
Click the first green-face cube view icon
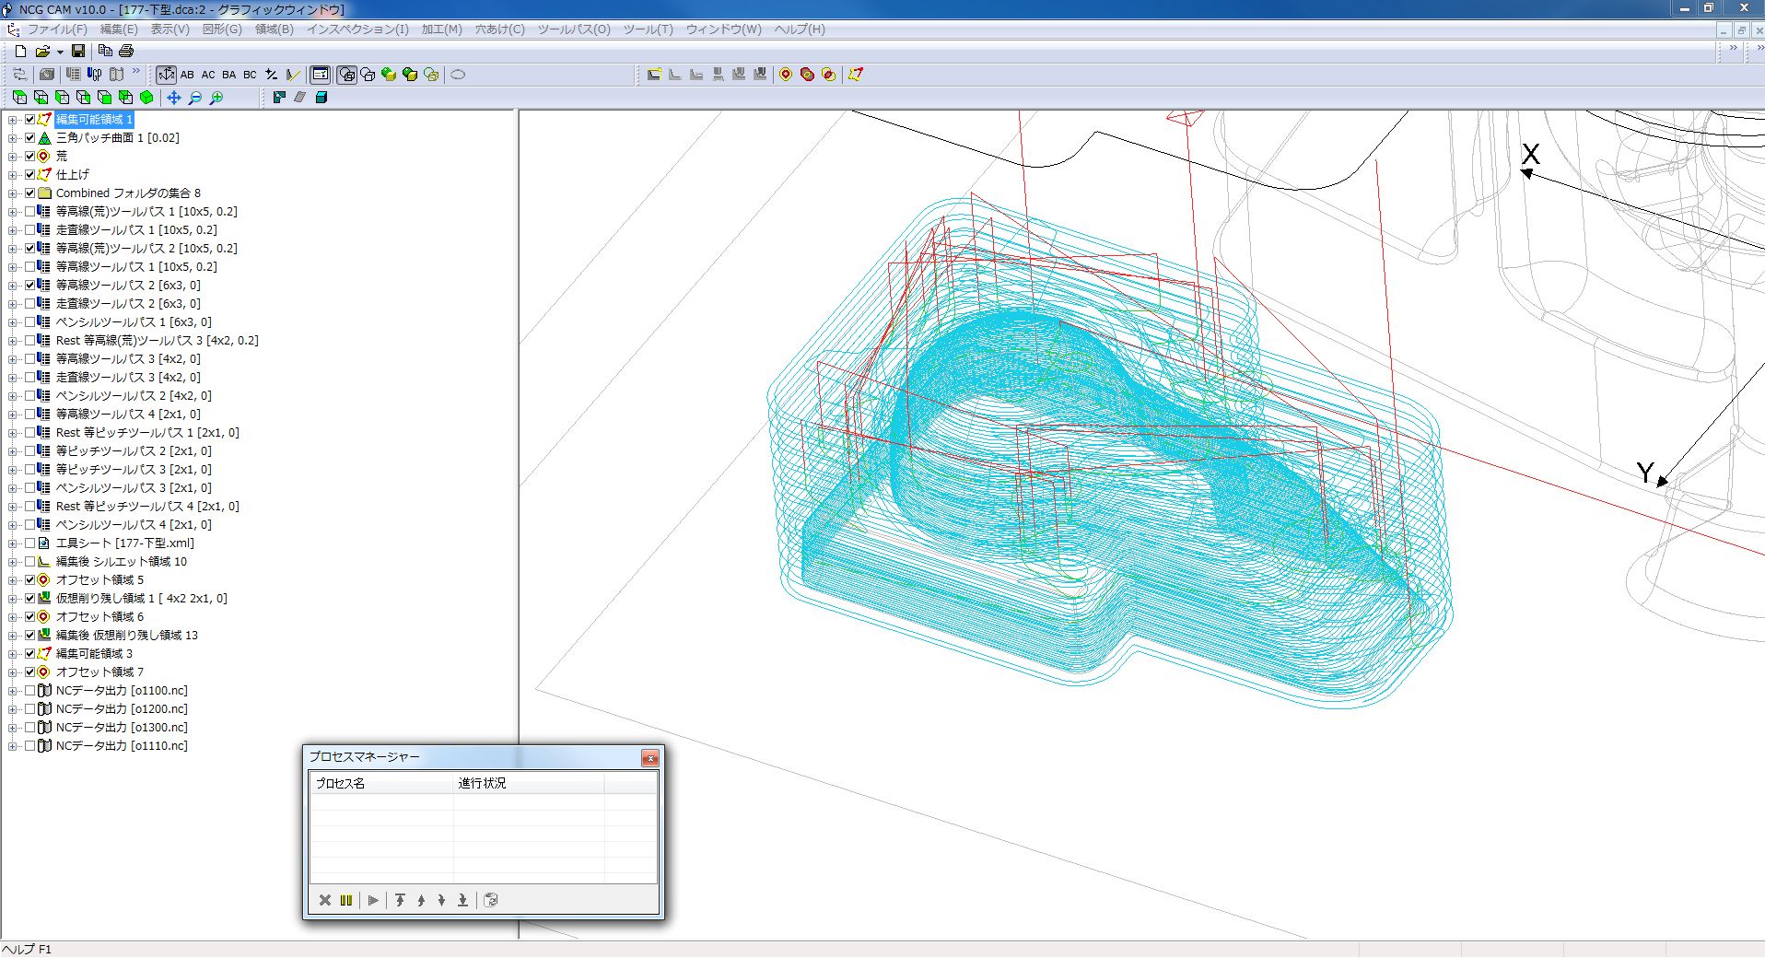[x=20, y=98]
